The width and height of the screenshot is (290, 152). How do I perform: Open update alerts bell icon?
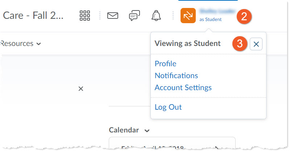156,16
